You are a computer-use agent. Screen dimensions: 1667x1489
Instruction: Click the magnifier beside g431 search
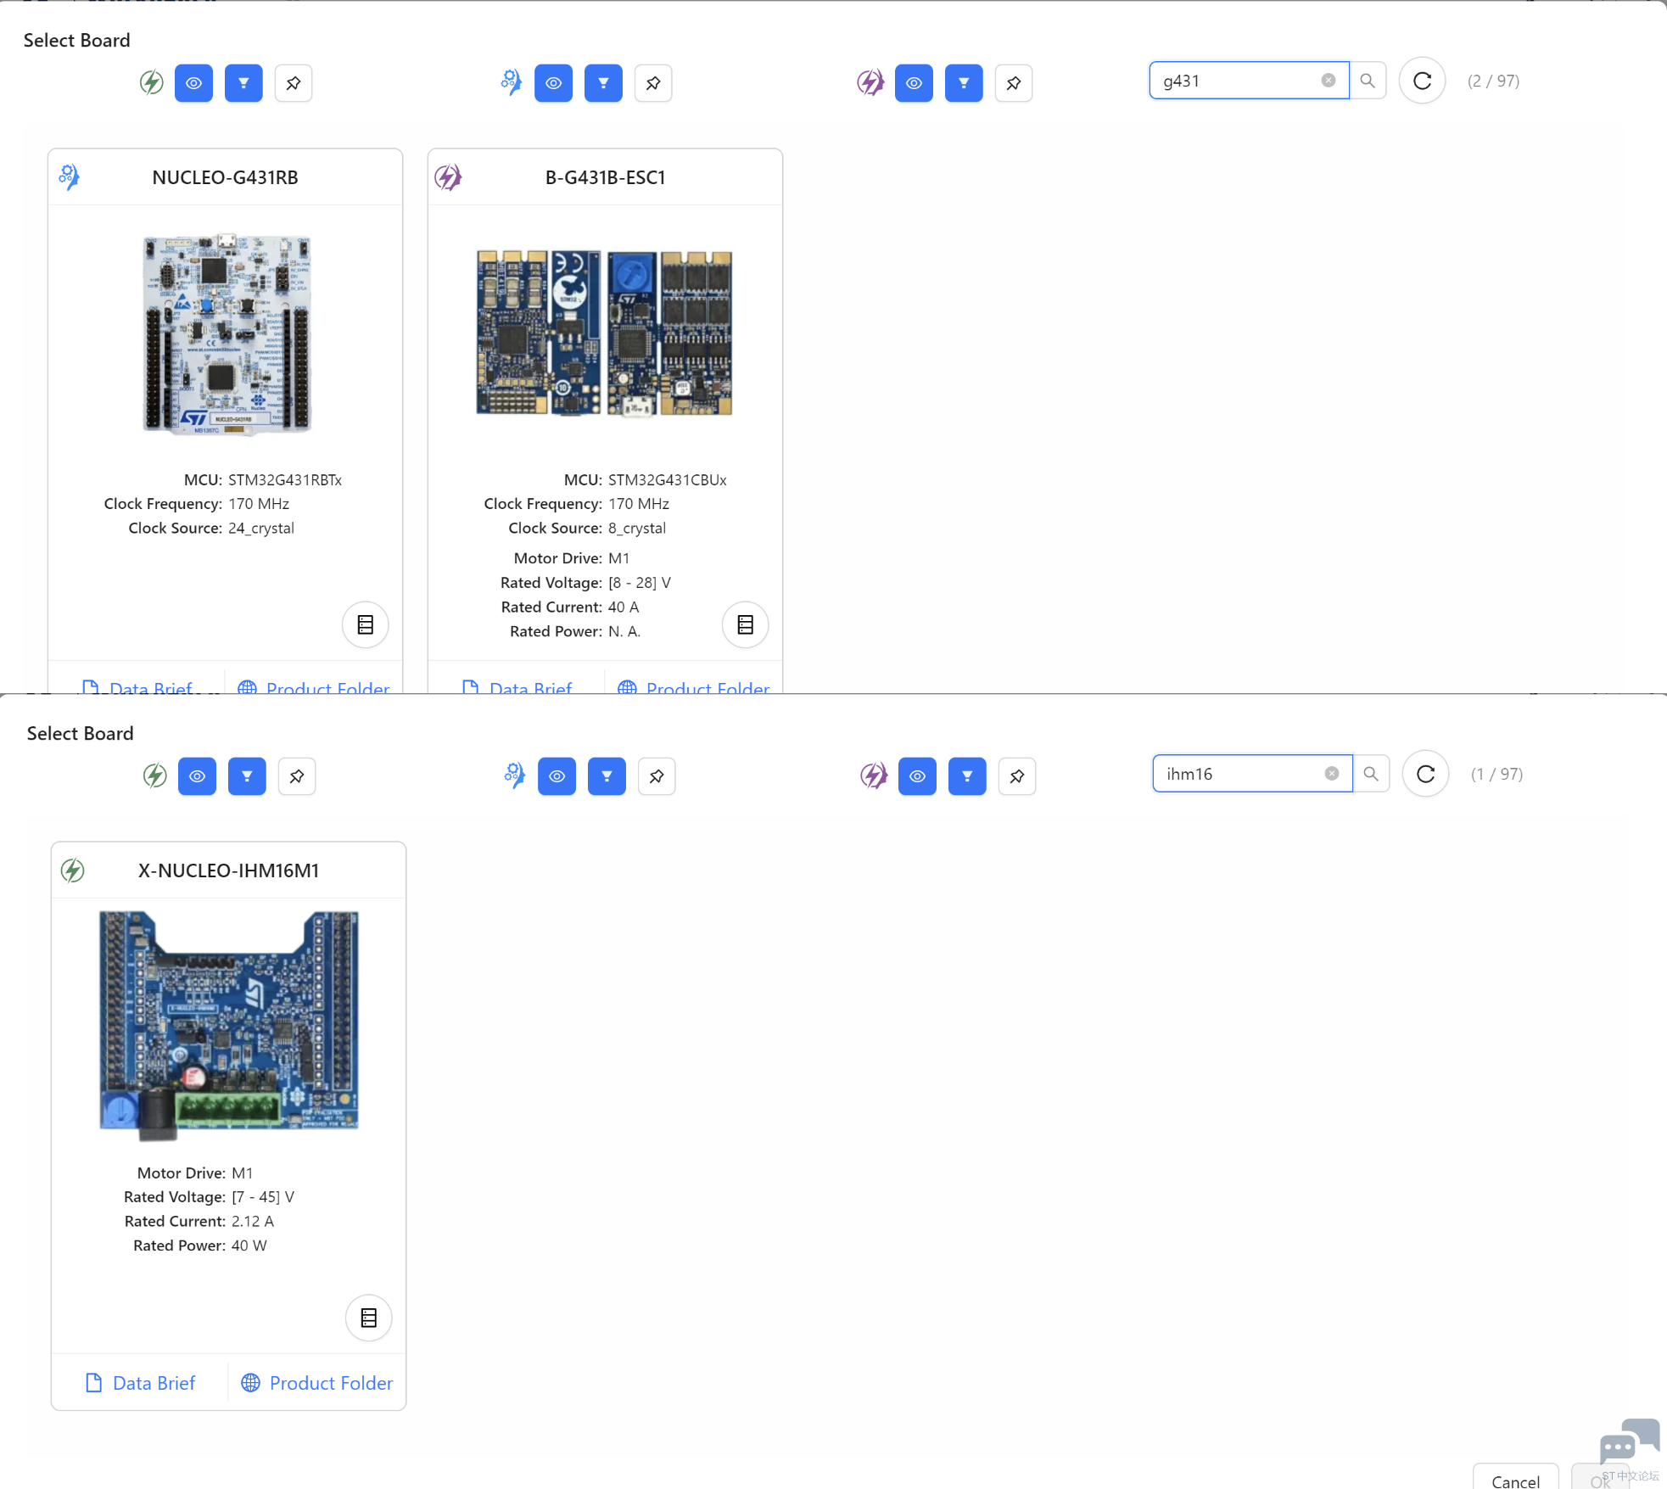[1368, 81]
